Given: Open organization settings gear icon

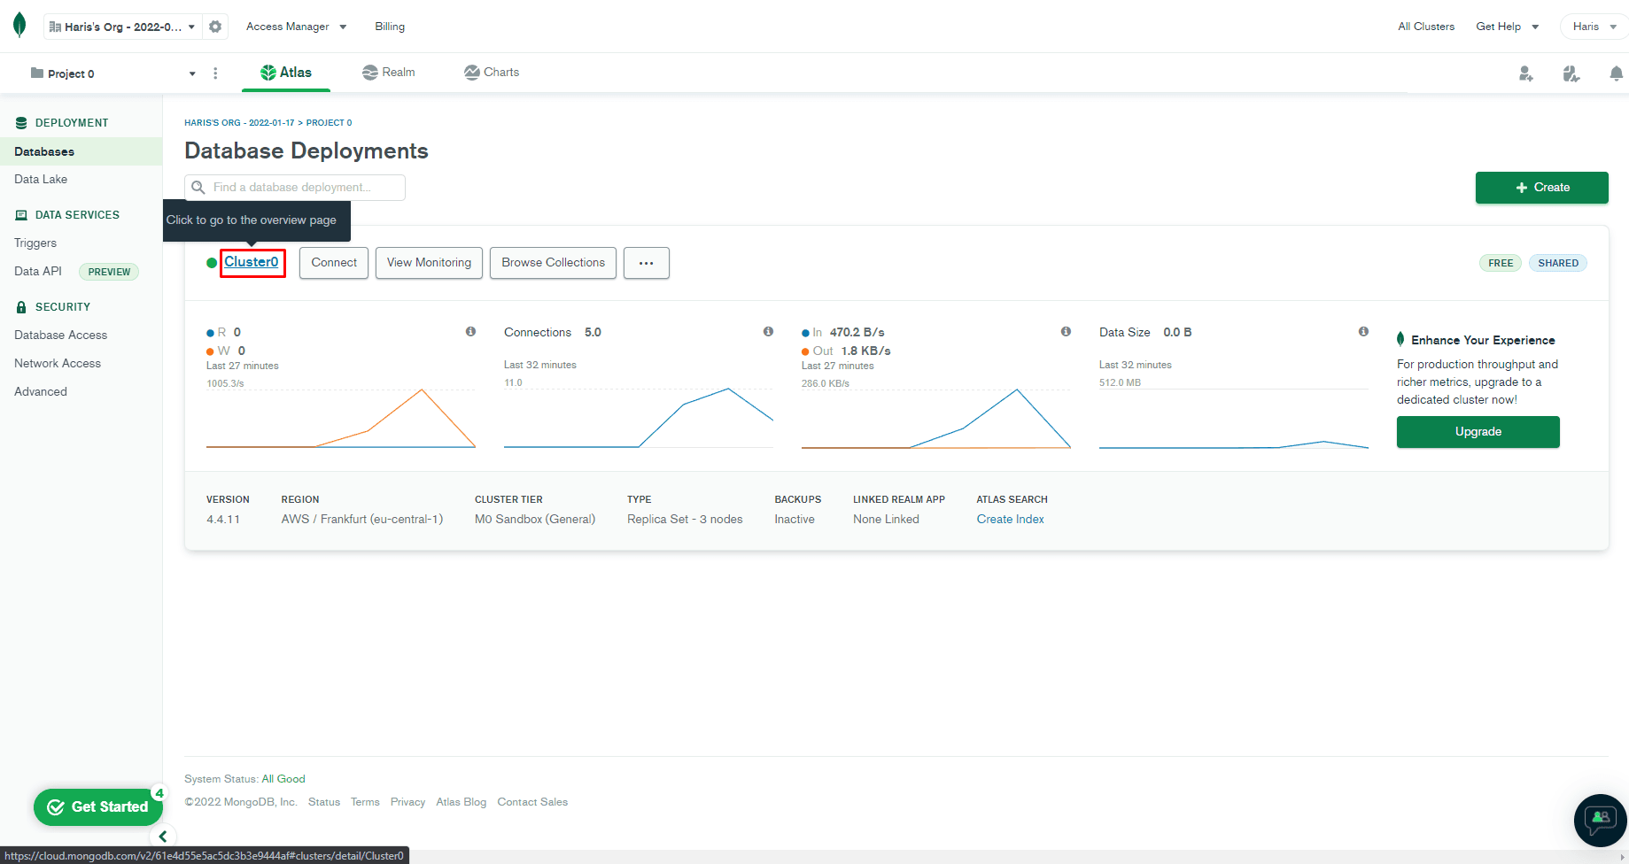Looking at the screenshot, I should pos(215,27).
